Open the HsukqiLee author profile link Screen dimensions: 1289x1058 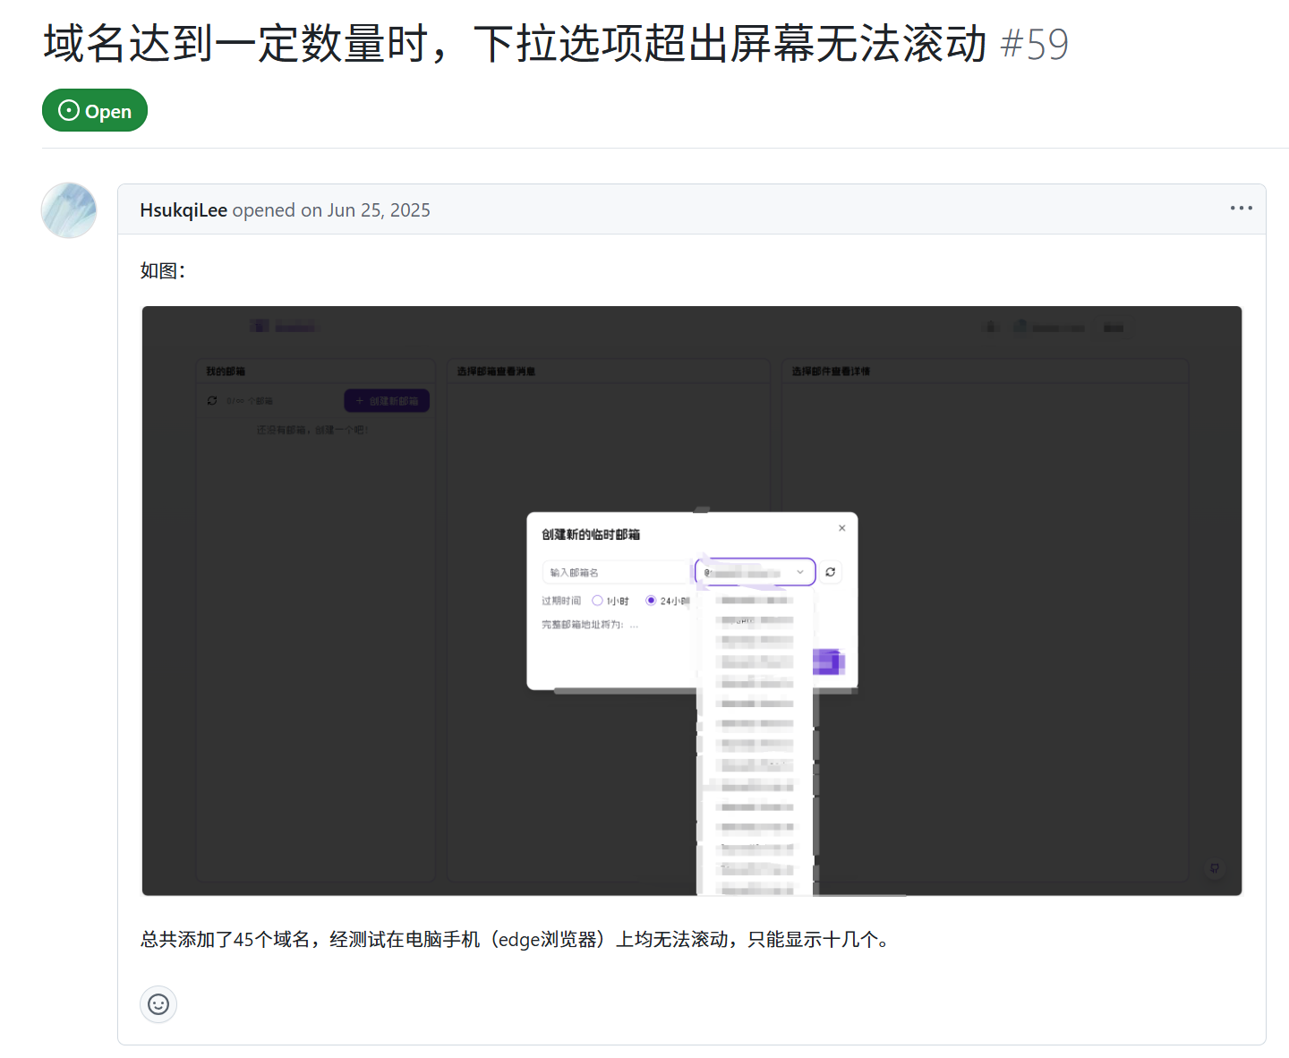[184, 210]
